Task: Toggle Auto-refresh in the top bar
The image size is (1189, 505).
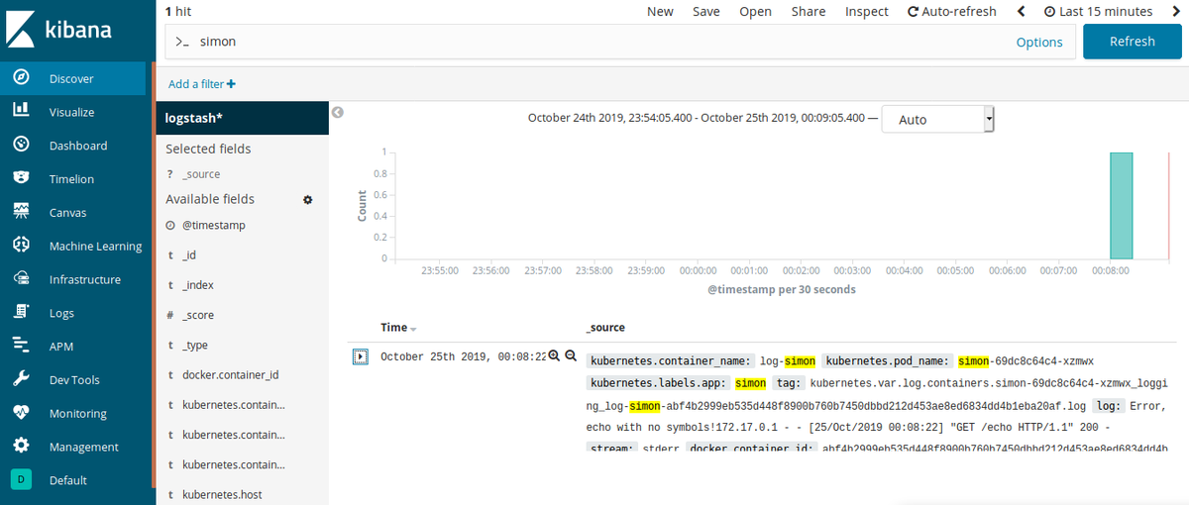Action: (951, 12)
